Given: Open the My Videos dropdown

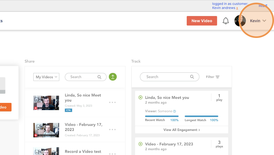Looking at the screenshot, I should [46, 77].
